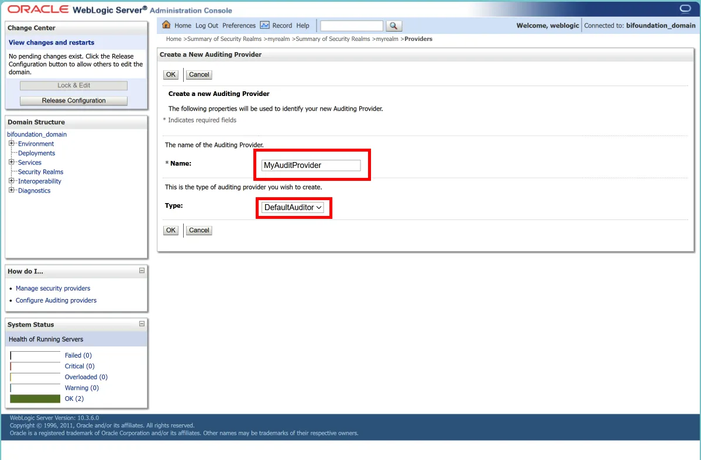
Task: Click the Record toolbar item
Action: click(x=282, y=26)
